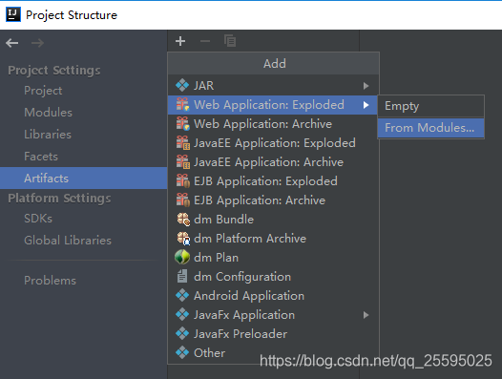Select Web Application: Archive menu entry
The height and width of the screenshot is (379, 502).
[273, 124]
